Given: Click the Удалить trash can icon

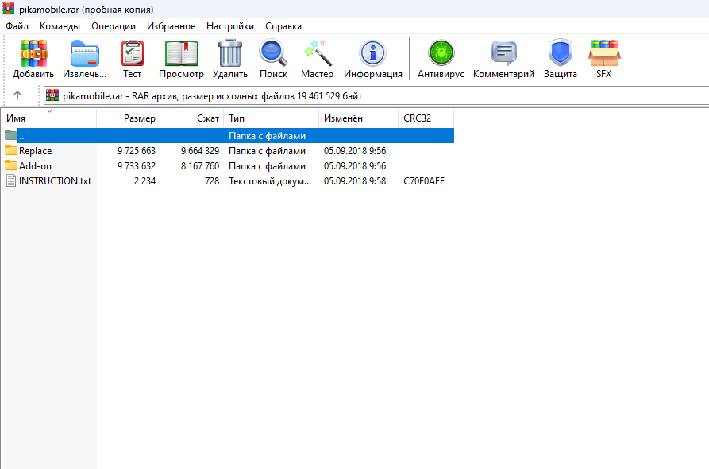Looking at the screenshot, I should coord(230,53).
